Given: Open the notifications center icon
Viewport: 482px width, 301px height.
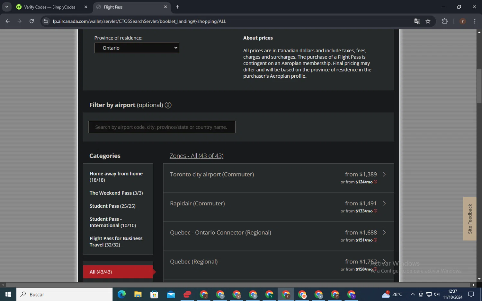Looking at the screenshot, I should (x=471, y=294).
